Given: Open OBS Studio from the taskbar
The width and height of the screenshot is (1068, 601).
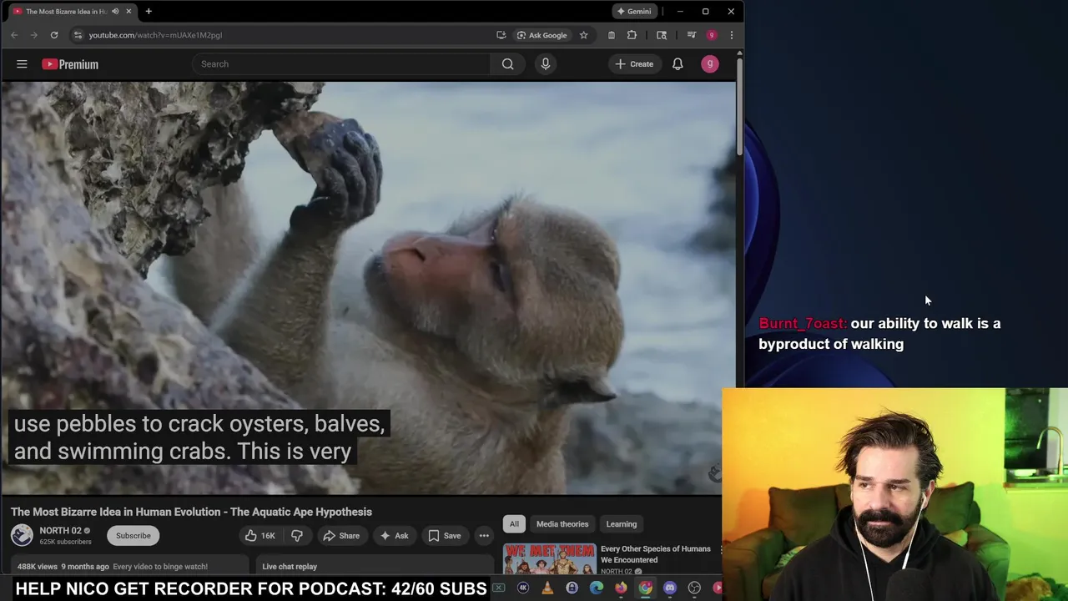Looking at the screenshot, I should pyautogui.click(x=694, y=588).
